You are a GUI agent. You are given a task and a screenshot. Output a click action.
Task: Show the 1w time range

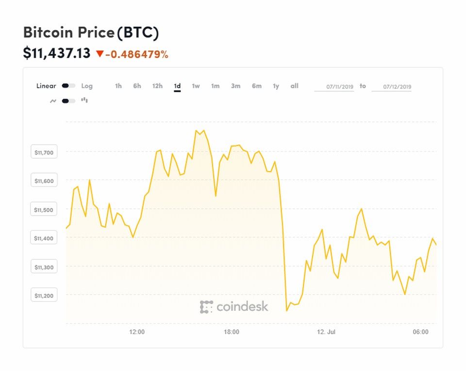pyautogui.click(x=196, y=86)
